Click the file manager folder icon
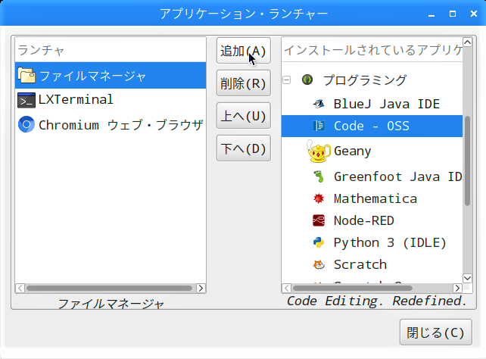This screenshot has width=486, height=359. 26,75
